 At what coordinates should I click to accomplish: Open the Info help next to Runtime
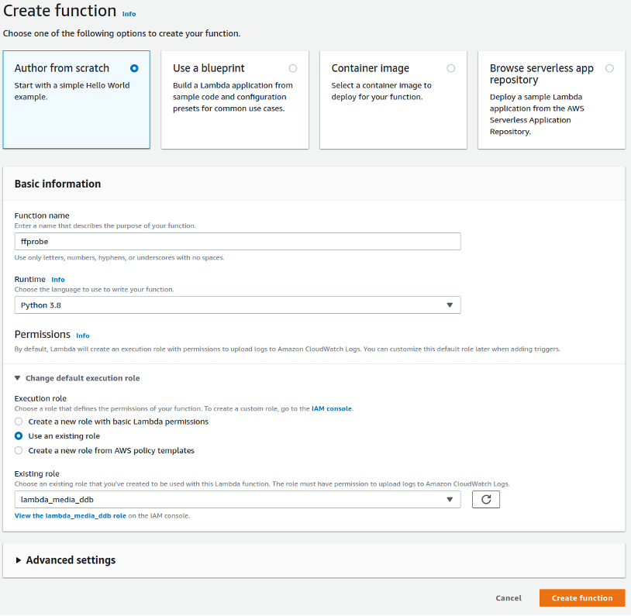[x=58, y=280]
